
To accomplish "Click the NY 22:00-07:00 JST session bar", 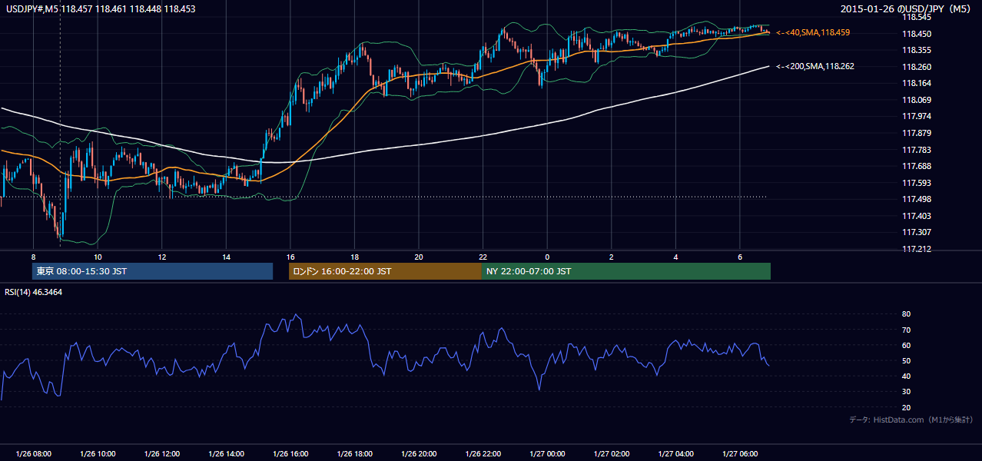I will point(626,271).
